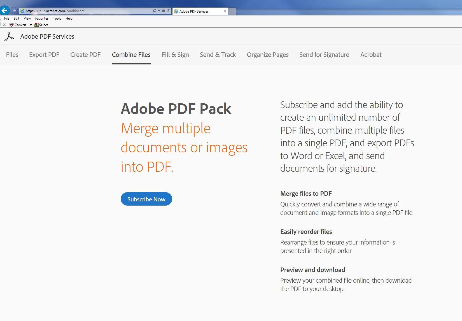Open the Tools menu
Screen dimensions: 462x321
pyautogui.click(x=57, y=18)
